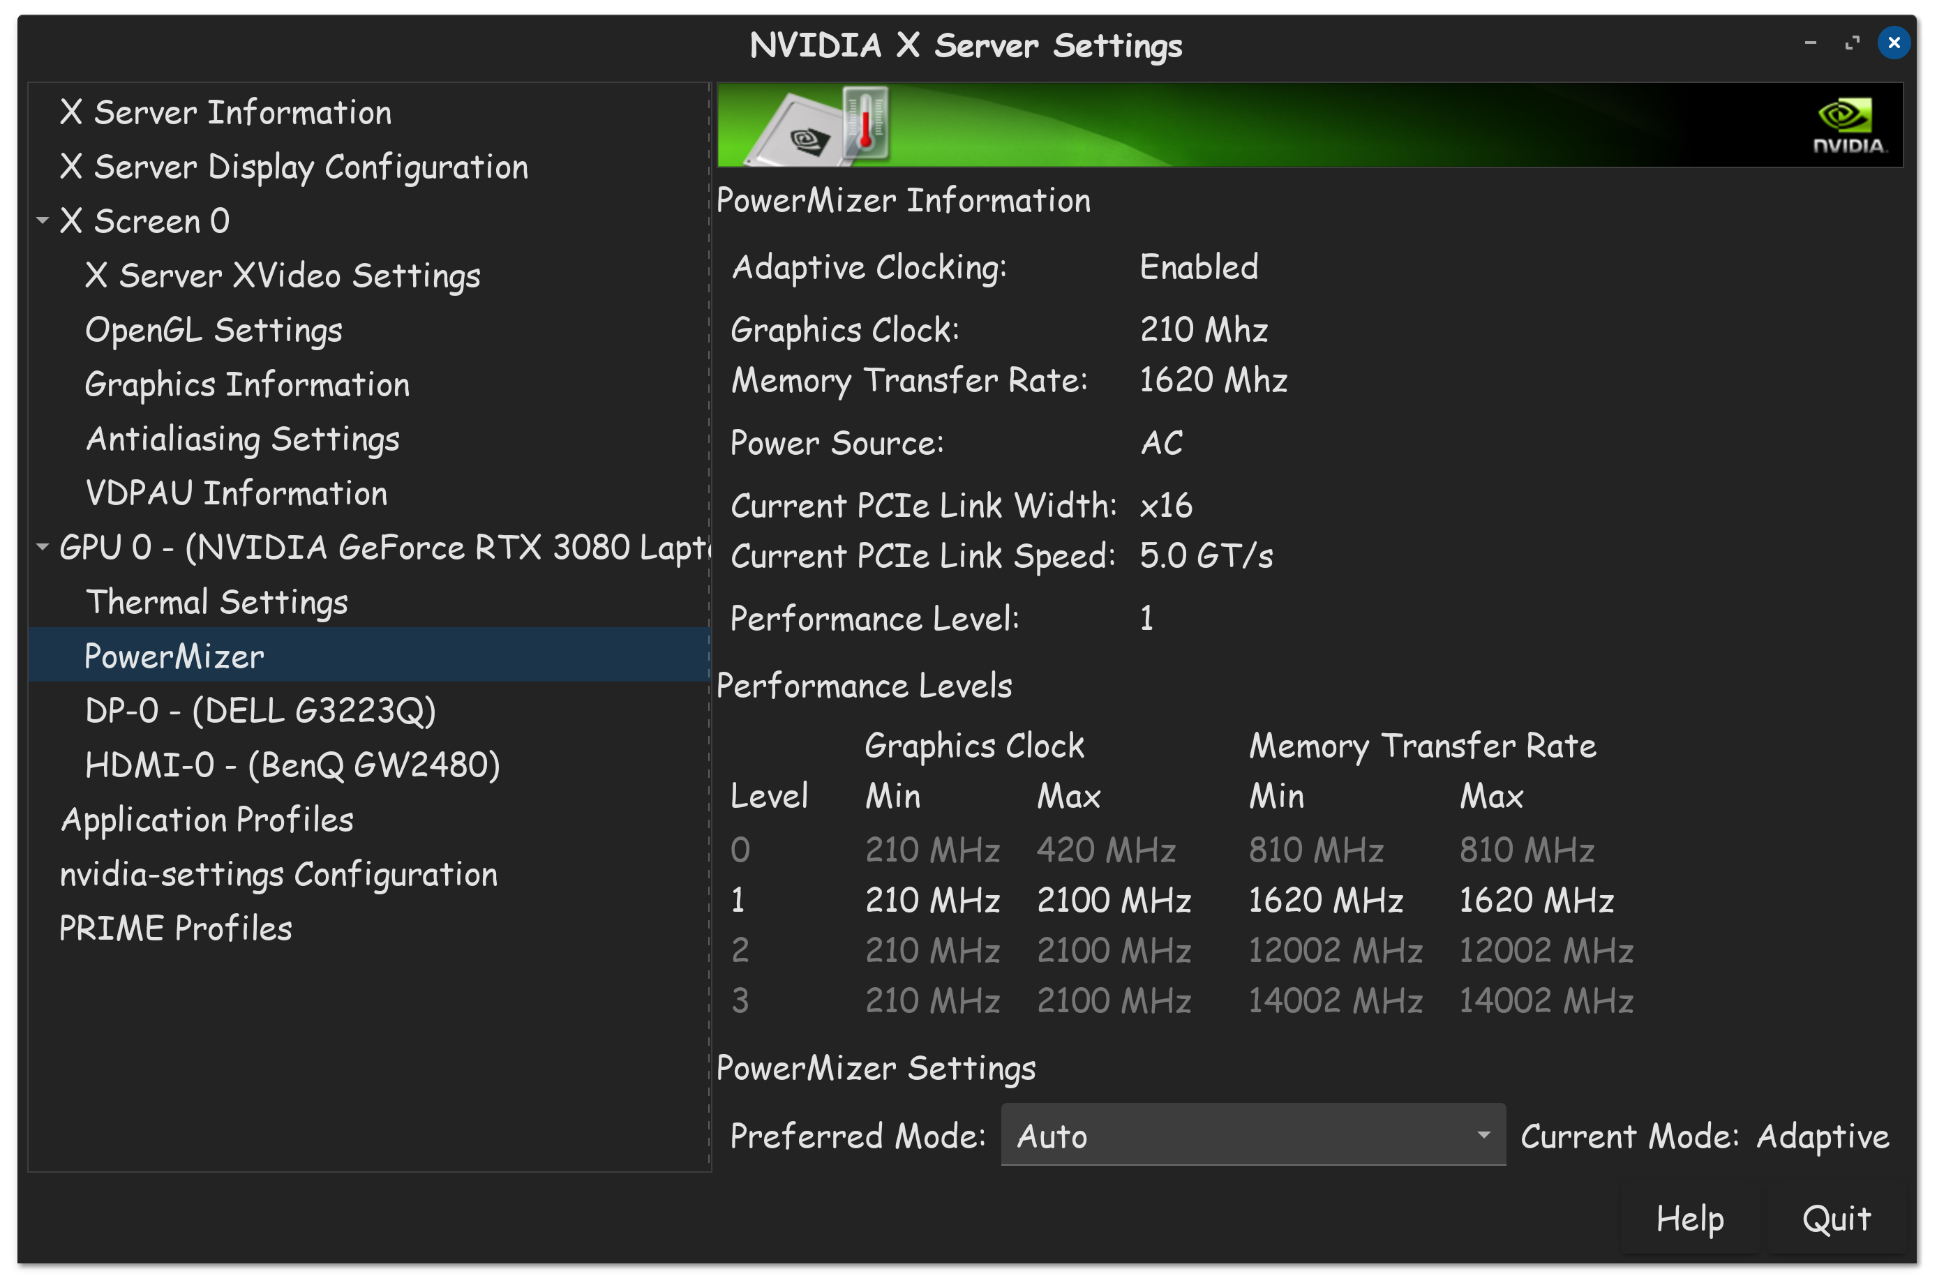Viewport: 1937px width, 1285px height.
Task: Click PCIe Link Speed 5.0 GT/s value
Action: click(1206, 555)
